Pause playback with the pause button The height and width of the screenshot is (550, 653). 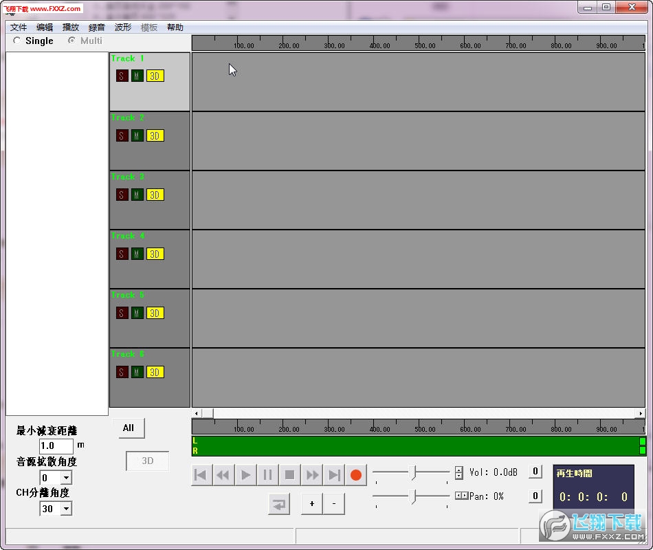coord(268,475)
